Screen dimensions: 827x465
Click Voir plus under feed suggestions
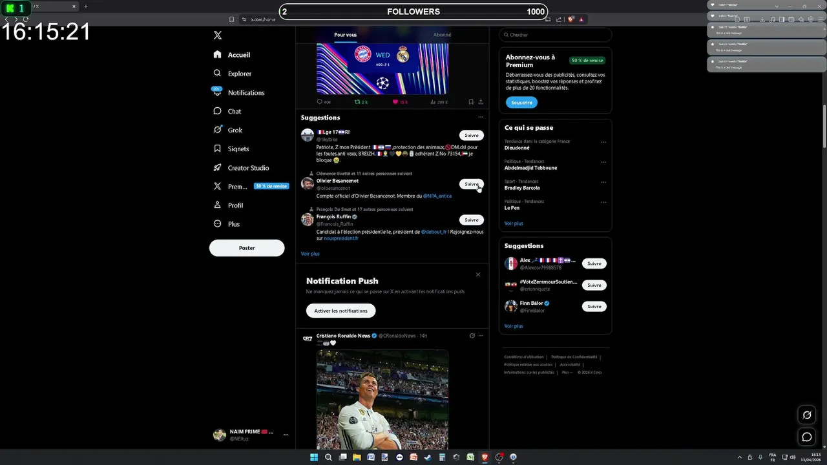310,254
